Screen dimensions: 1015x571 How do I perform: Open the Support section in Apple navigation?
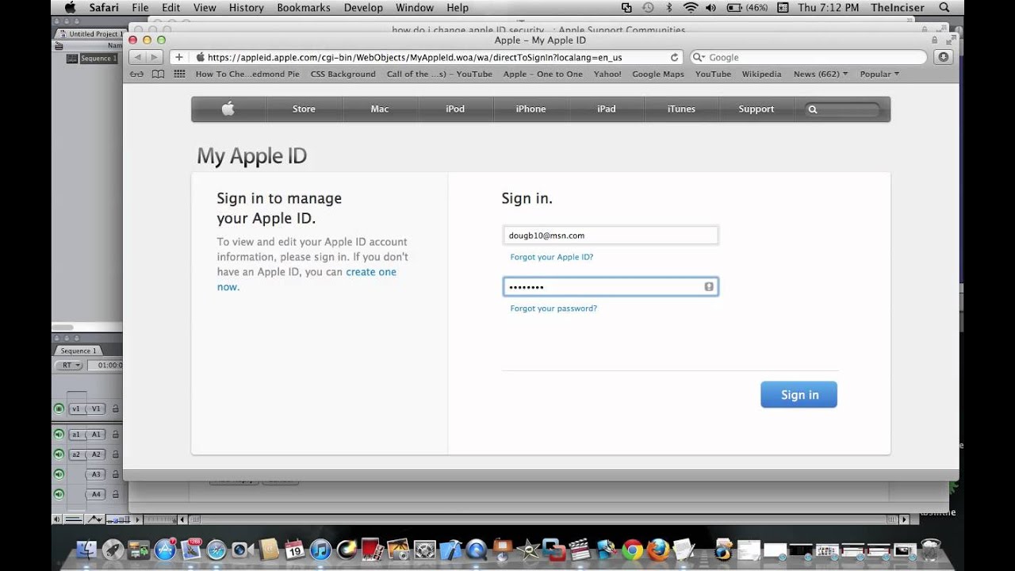(x=756, y=109)
